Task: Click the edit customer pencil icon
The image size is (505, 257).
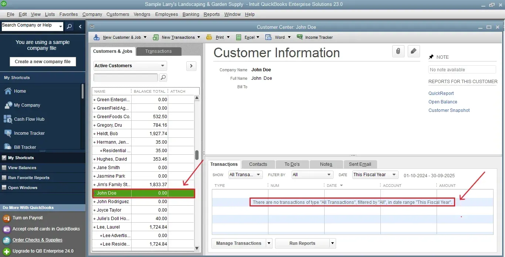Action: click(x=414, y=51)
